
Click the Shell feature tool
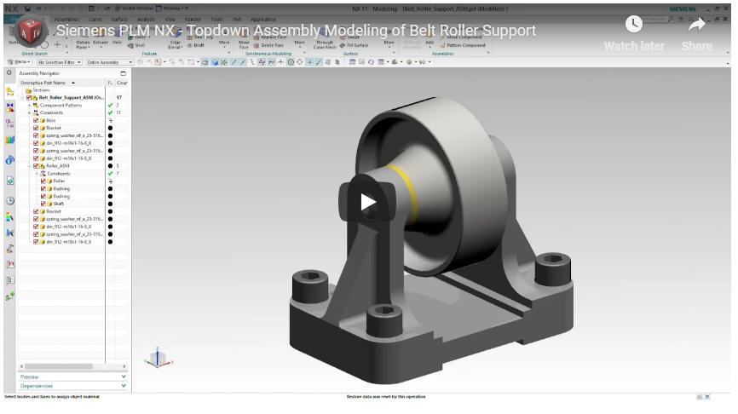pyautogui.click(x=137, y=46)
